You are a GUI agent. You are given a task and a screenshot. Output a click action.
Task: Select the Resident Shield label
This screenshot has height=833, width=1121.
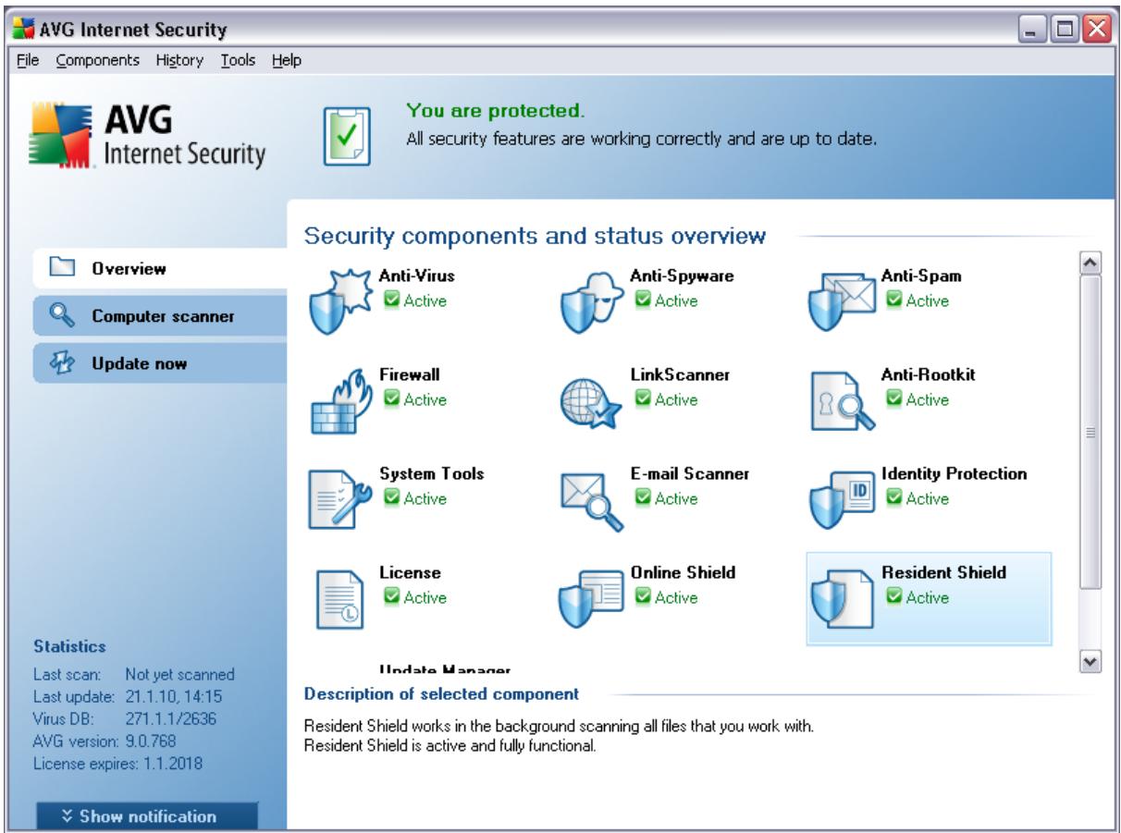click(943, 572)
